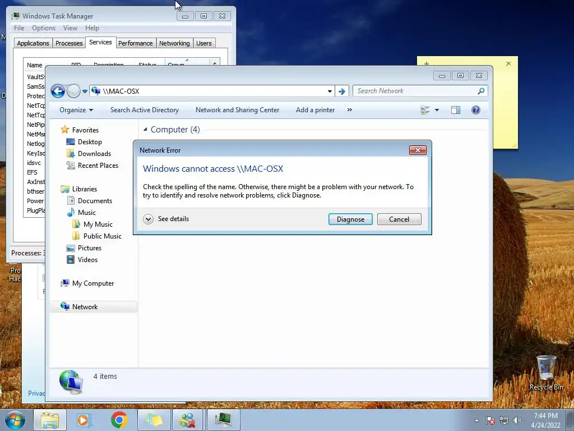The image size is (574, 431).
Task: Select Network in navigation pane
Action: (94, 307)
